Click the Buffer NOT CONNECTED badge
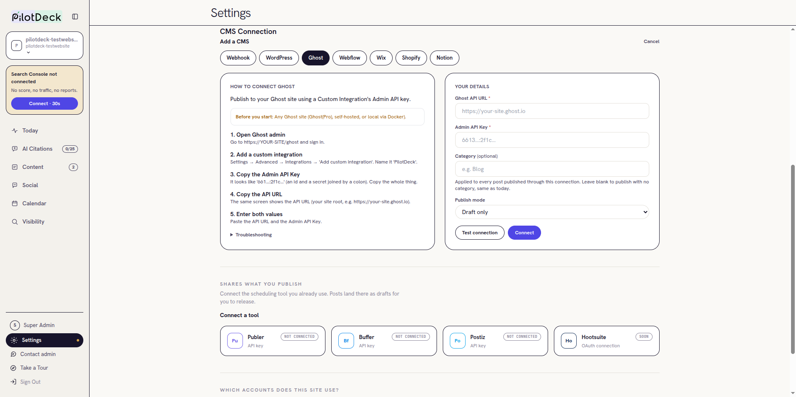 411,337
